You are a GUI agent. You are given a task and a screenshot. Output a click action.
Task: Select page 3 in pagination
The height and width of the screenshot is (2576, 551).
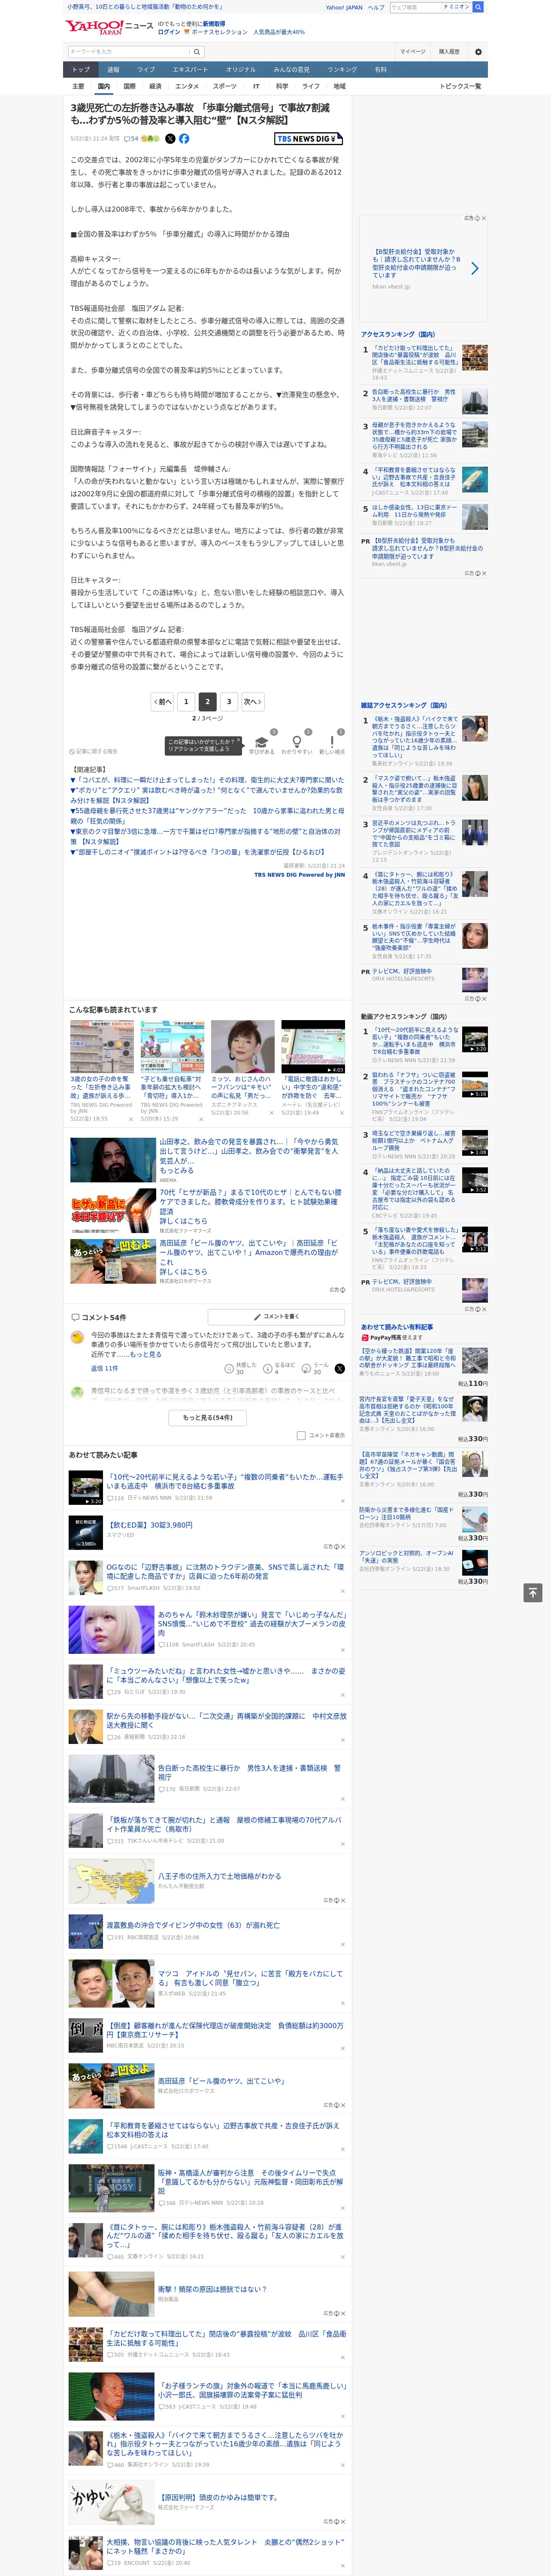229,701
